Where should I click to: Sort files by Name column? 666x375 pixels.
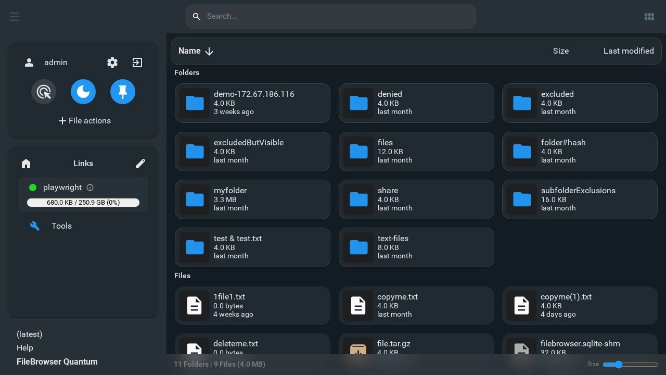point(196,51)
